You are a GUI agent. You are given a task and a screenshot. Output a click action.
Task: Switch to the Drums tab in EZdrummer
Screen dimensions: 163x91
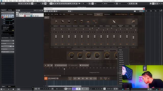tap(72, 14)
